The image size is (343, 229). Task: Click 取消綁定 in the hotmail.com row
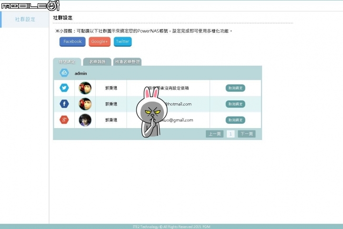coord(235,104)
